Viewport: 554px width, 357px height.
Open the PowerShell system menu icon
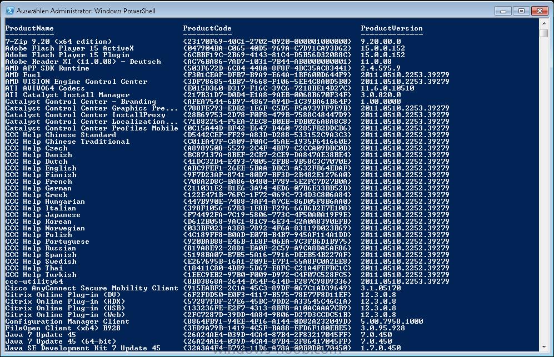click(10, 11)
